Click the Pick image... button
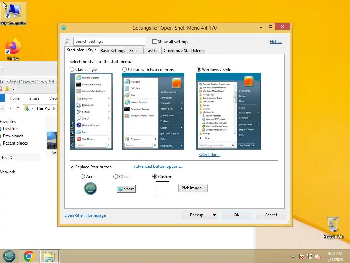 click(193, 188)
